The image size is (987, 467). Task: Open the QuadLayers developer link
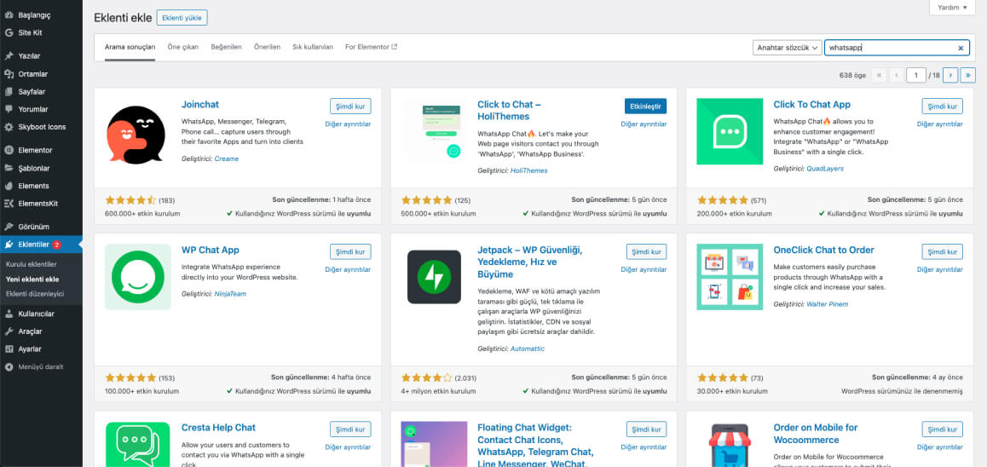click(x=825, y=169)
